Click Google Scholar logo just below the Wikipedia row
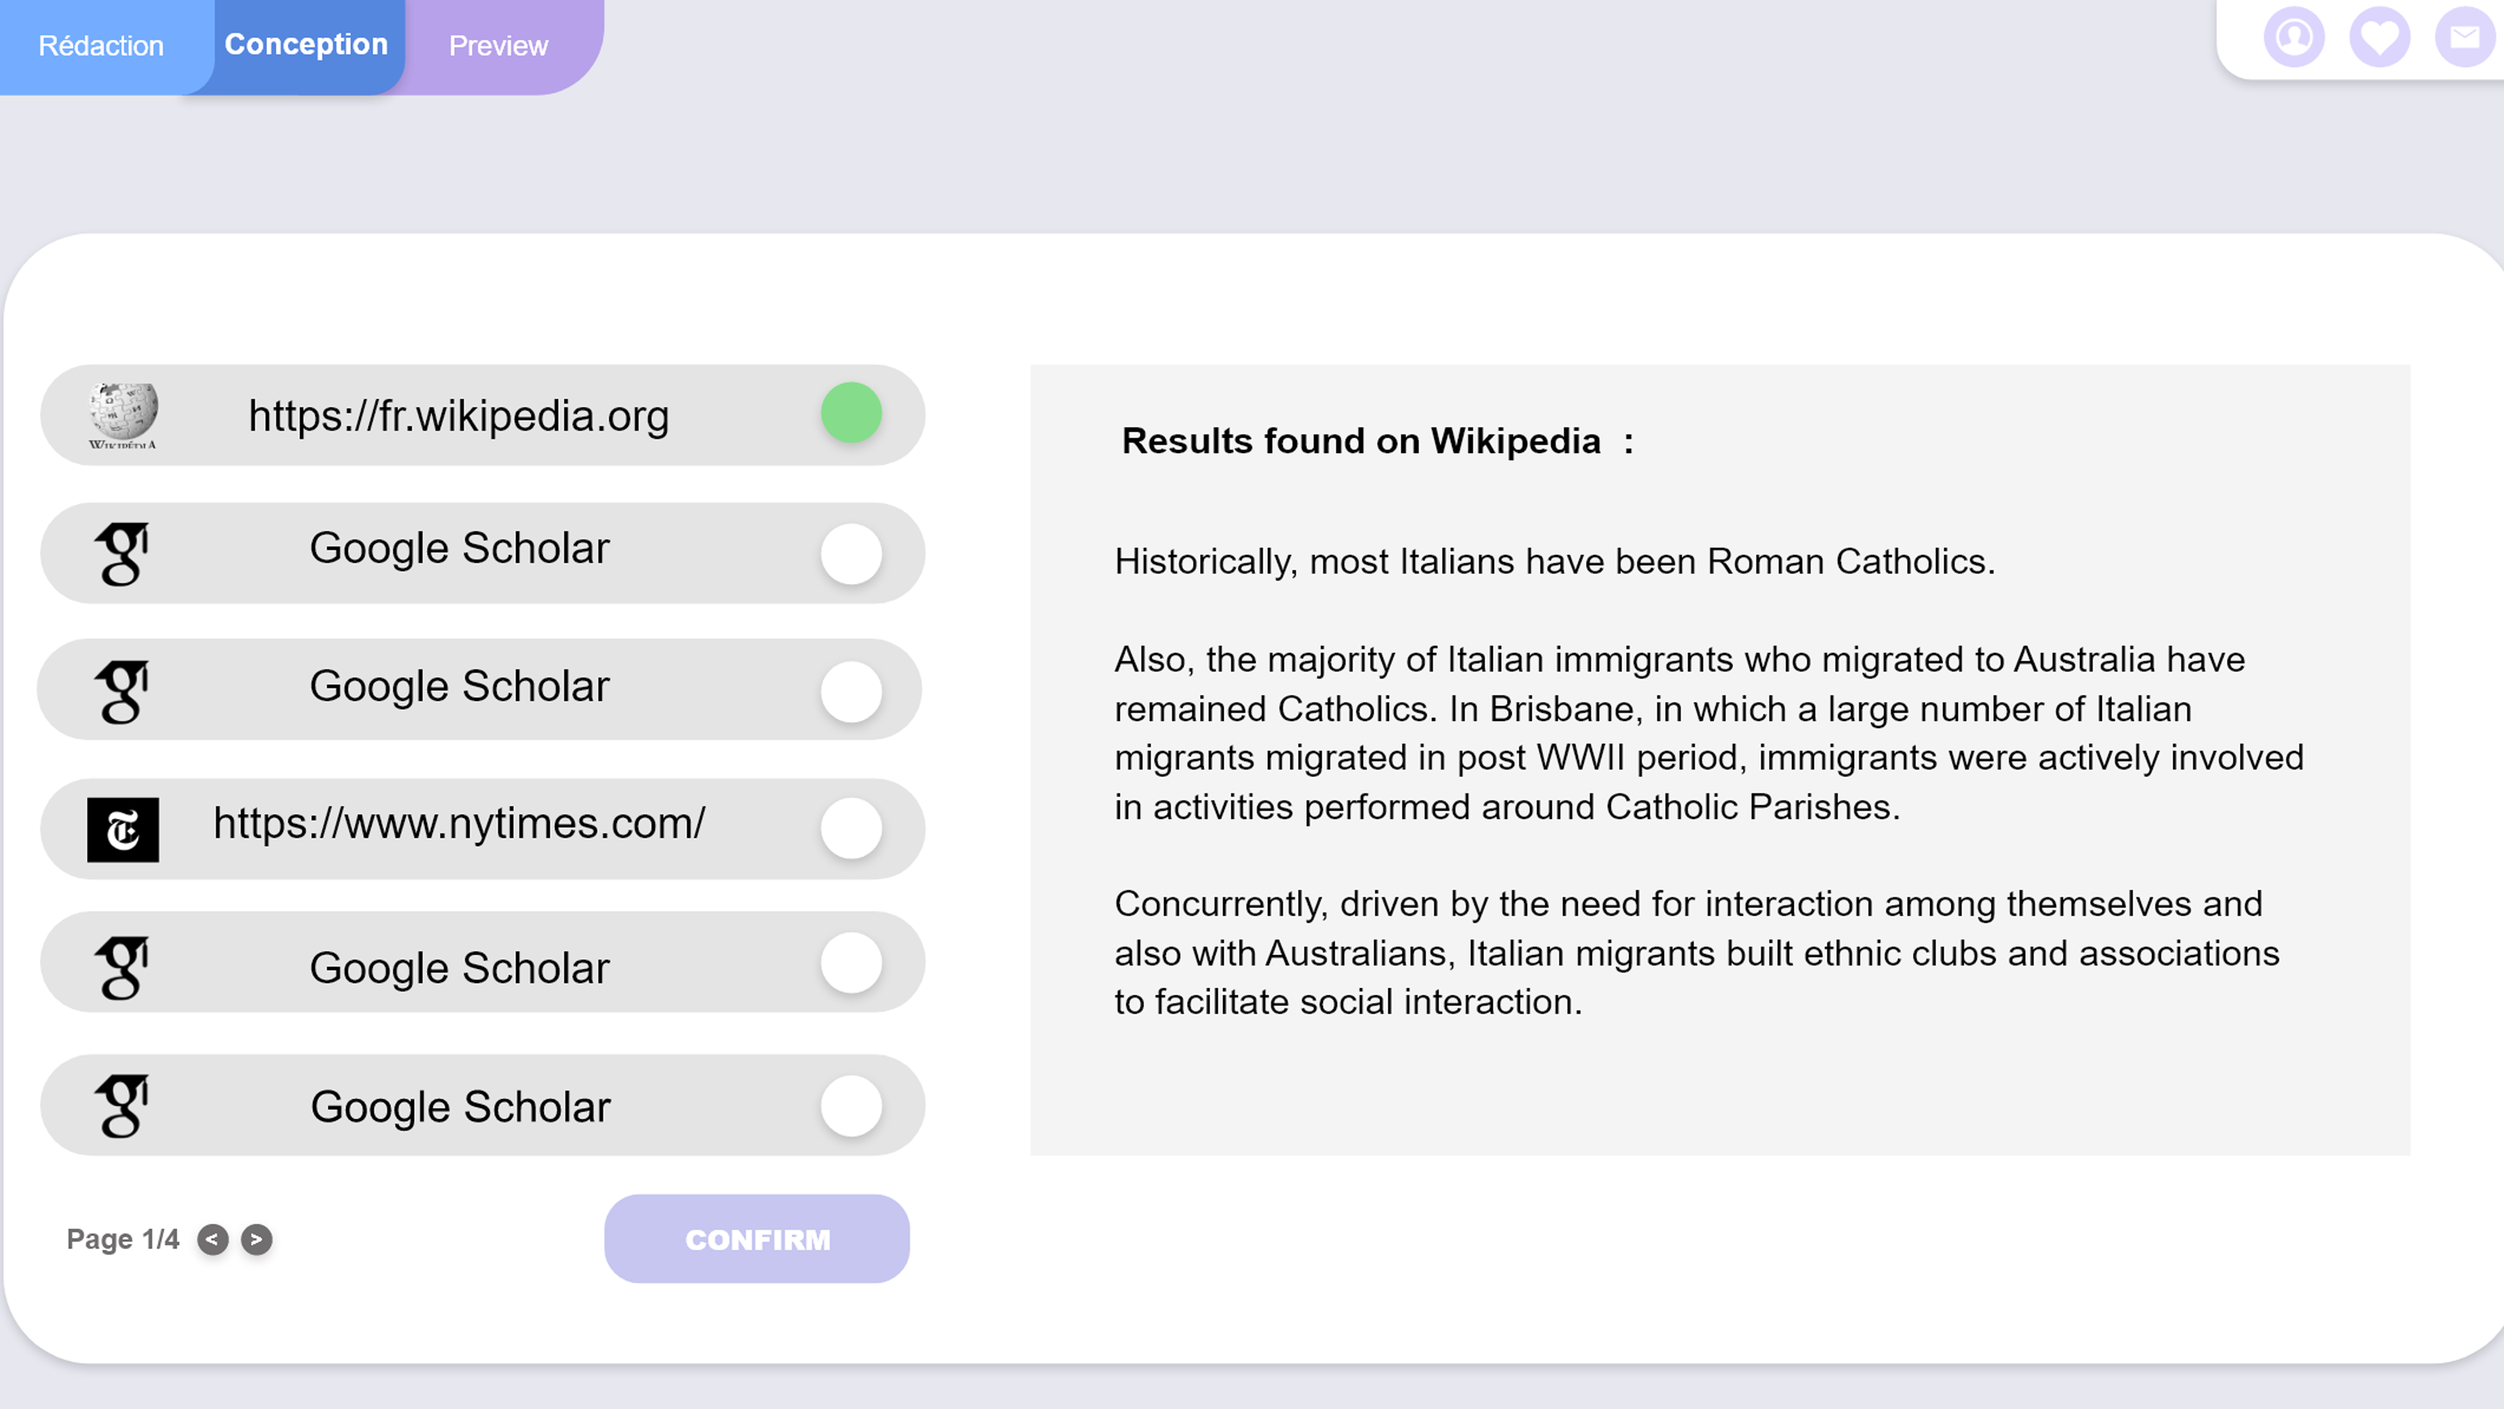The height and width of the screenshot is (1409, 2504). [x=122, y=553]
